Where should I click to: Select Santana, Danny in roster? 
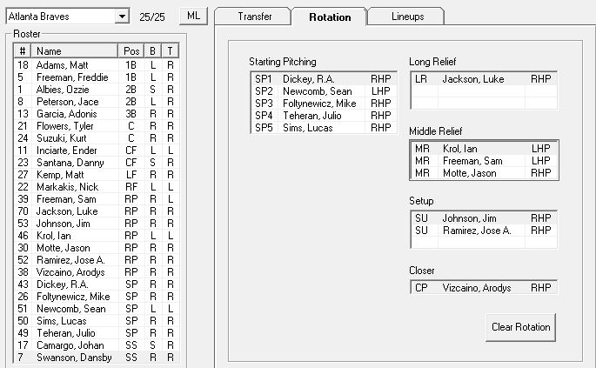pyautogui.click(x=97, y=163)
